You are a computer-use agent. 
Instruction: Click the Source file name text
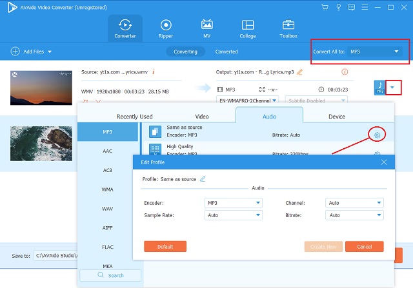[x=114, y=72]
